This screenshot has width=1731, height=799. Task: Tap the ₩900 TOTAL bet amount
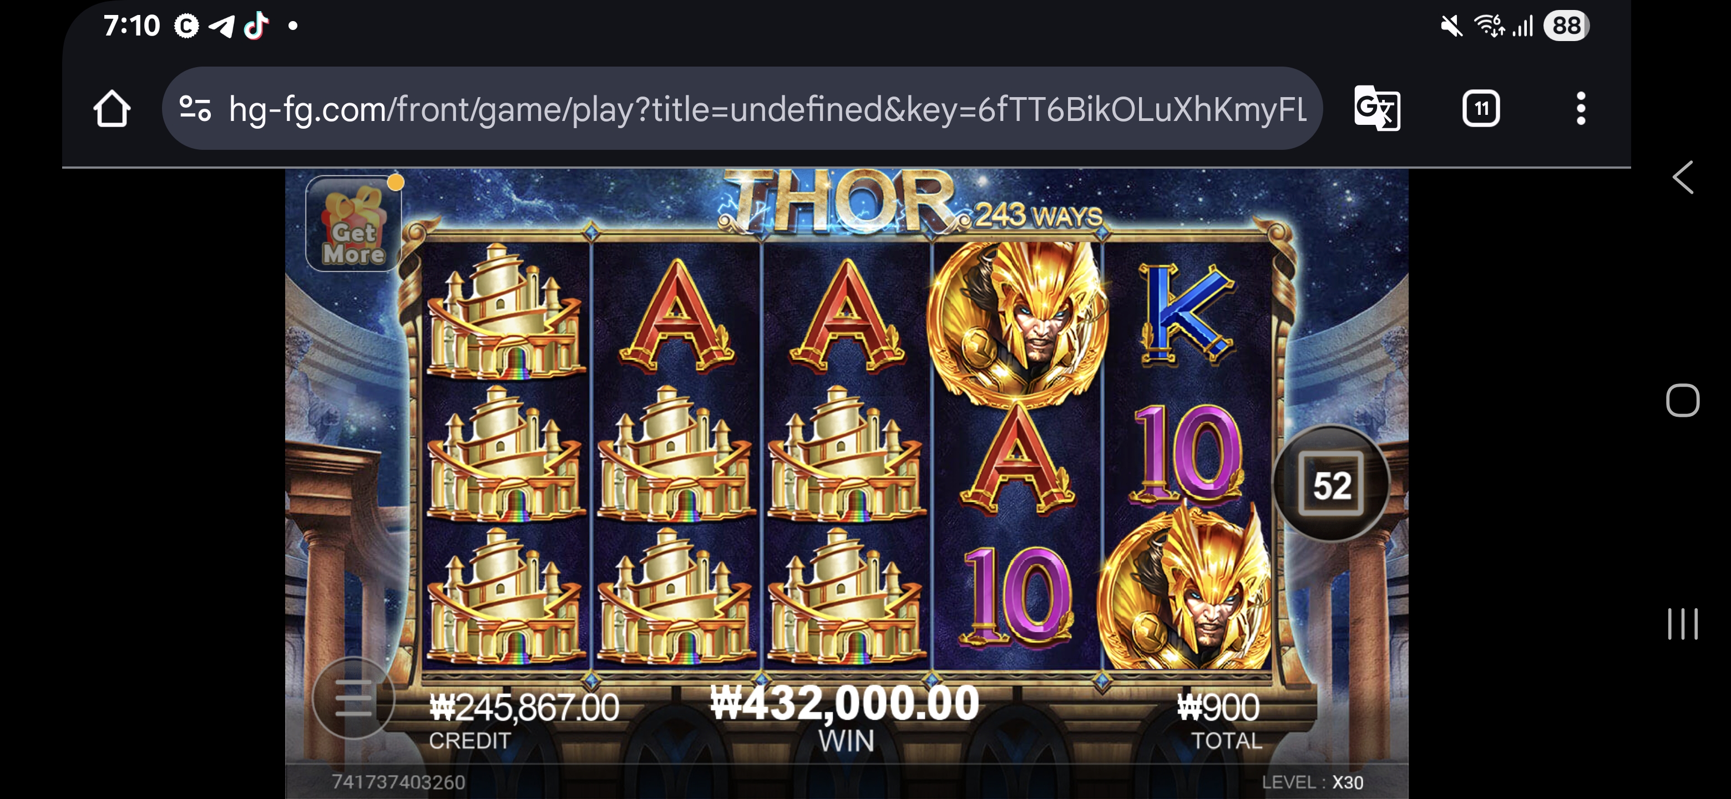[1218, 707]
